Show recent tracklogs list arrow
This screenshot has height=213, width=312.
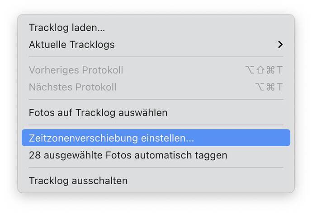280,45
